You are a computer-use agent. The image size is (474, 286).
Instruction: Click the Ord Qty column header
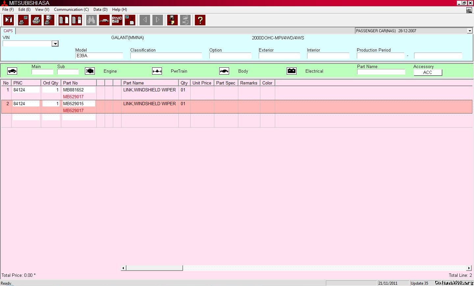51,83
